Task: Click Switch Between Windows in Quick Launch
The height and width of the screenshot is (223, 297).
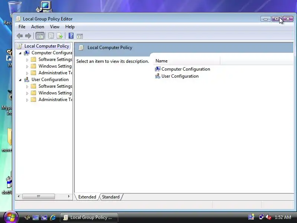Action: click(44, 217)
